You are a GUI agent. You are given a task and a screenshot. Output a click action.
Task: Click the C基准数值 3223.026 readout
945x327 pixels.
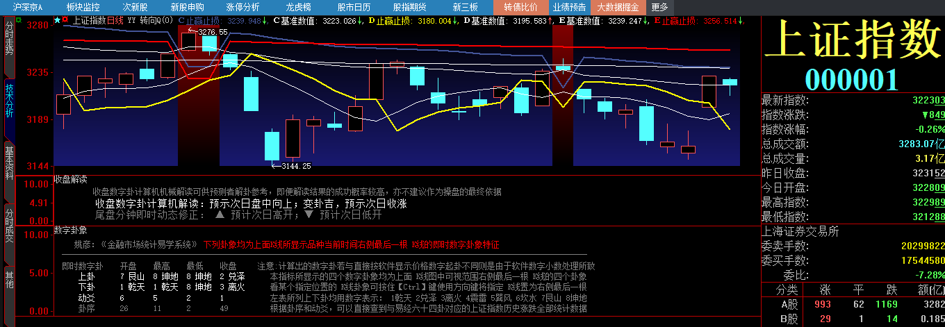[x=318, y=21]
